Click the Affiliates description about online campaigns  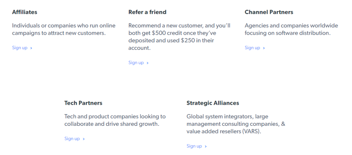click(64, 29)
